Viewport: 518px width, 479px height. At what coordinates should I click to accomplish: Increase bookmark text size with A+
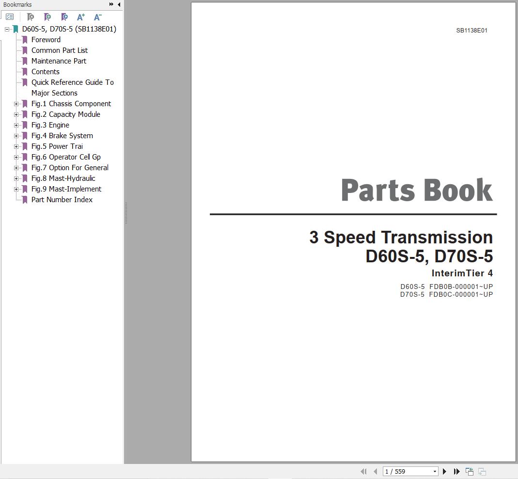[x=80, y=17]
